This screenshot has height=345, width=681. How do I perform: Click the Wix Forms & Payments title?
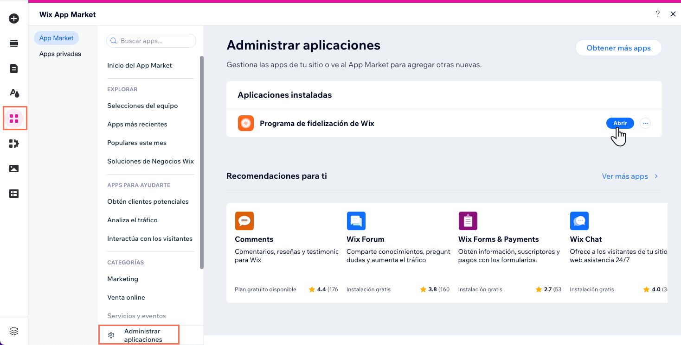click(x=499, y=239)
